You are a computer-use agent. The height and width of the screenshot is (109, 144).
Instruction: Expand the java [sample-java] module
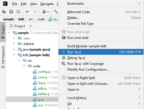pos(14,49)
